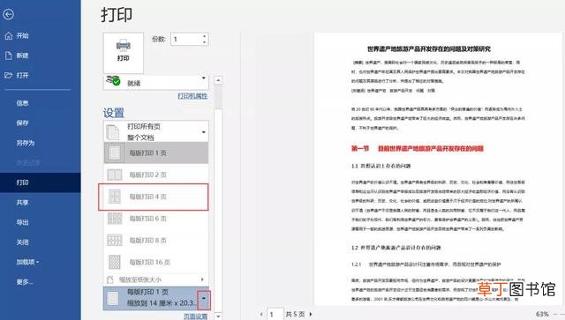
Task: Select 每版打印 4 页 option
Action: [x=155, y=197]
